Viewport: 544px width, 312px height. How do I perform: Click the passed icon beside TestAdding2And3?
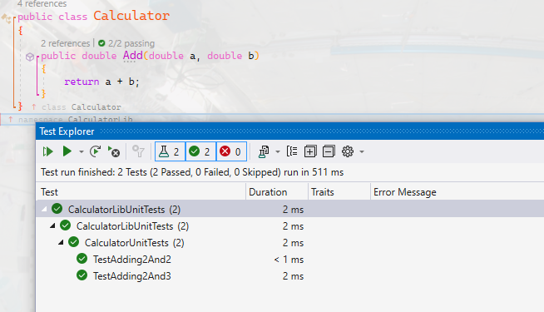[x=82, y=275]
